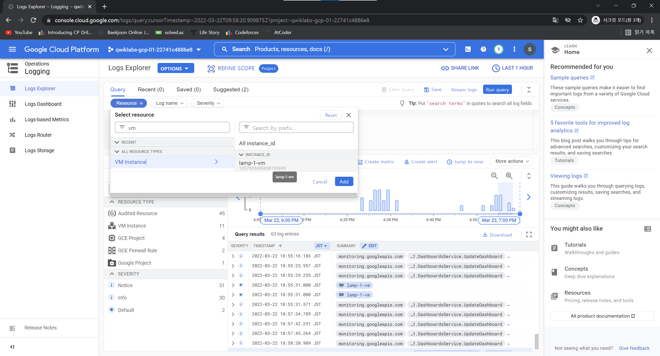Open the JST timezone dropdown
This screenshot has height=356, width=660.
click(321, 246)
